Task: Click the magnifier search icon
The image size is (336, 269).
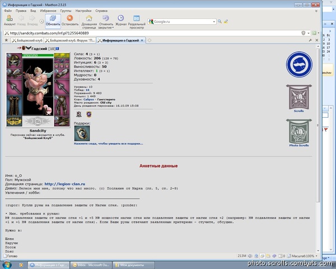Action: 220,21
